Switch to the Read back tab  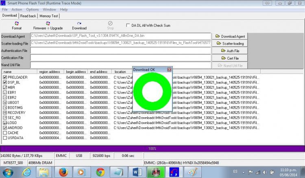28,16
